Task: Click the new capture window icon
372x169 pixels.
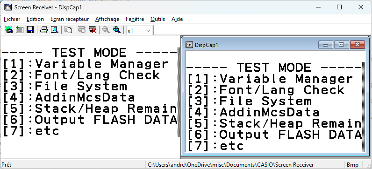Action: click(x=20, y=30)
